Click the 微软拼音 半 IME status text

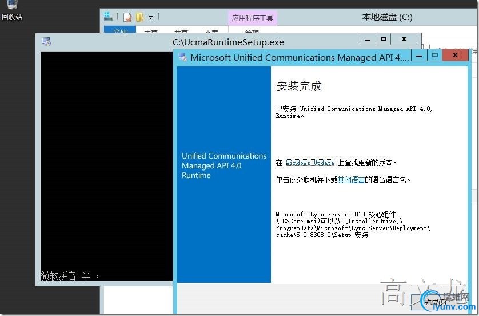click(70, 276)
